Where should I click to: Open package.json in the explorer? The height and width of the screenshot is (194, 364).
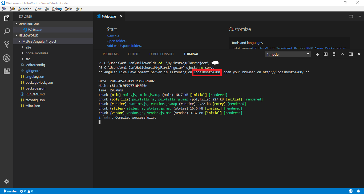53,88
